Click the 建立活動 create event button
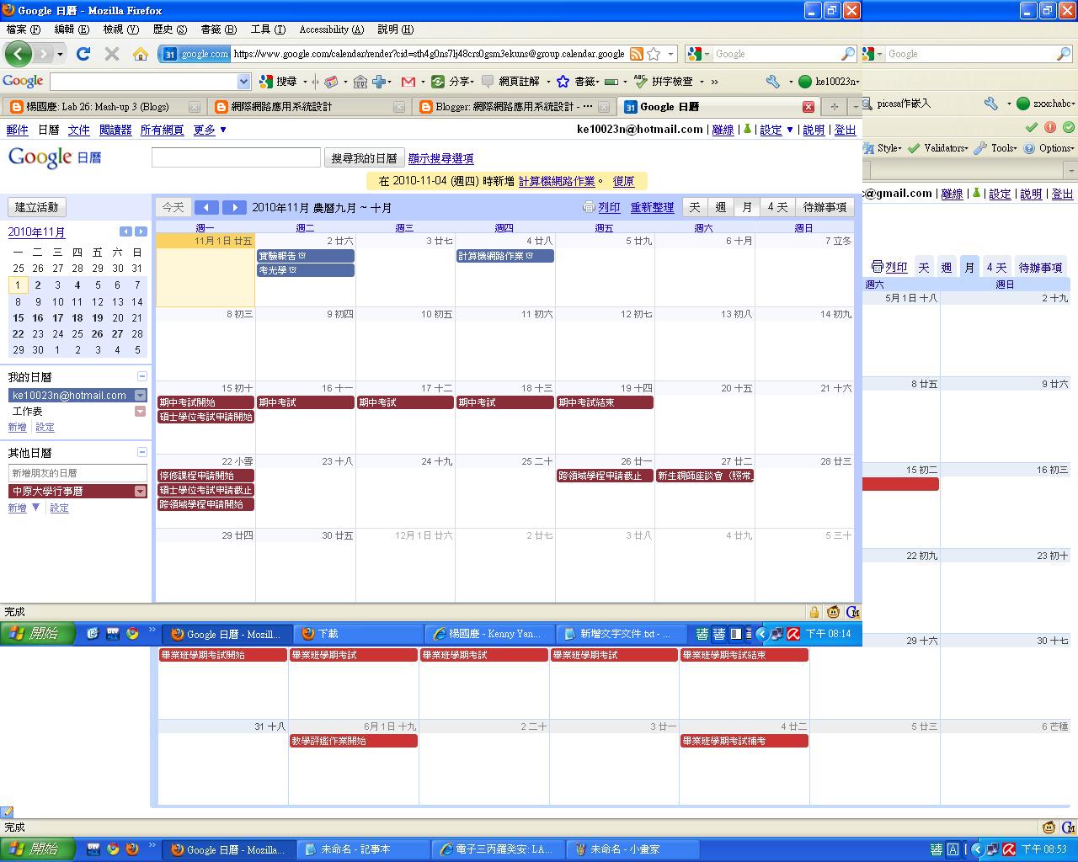 point(37,207)
